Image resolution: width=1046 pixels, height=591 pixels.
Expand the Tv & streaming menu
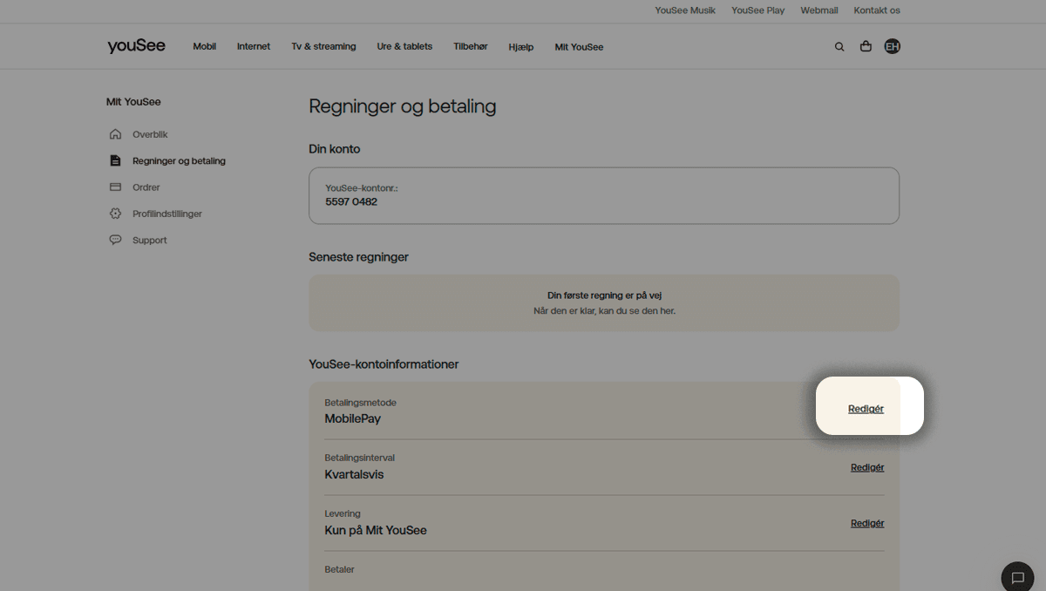pyautogui.click(x=323, y=47)
